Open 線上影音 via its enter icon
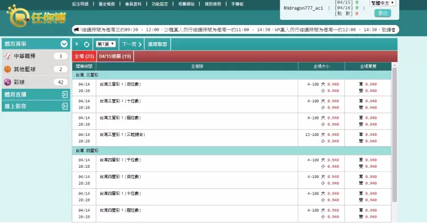The width and height of the screenshot is (427, 223). (64, 106)
